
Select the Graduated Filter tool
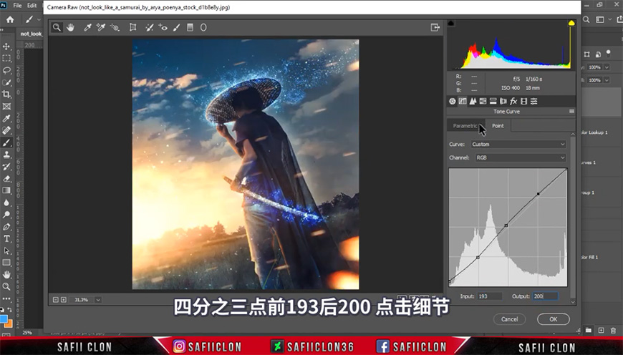[190, 27]
